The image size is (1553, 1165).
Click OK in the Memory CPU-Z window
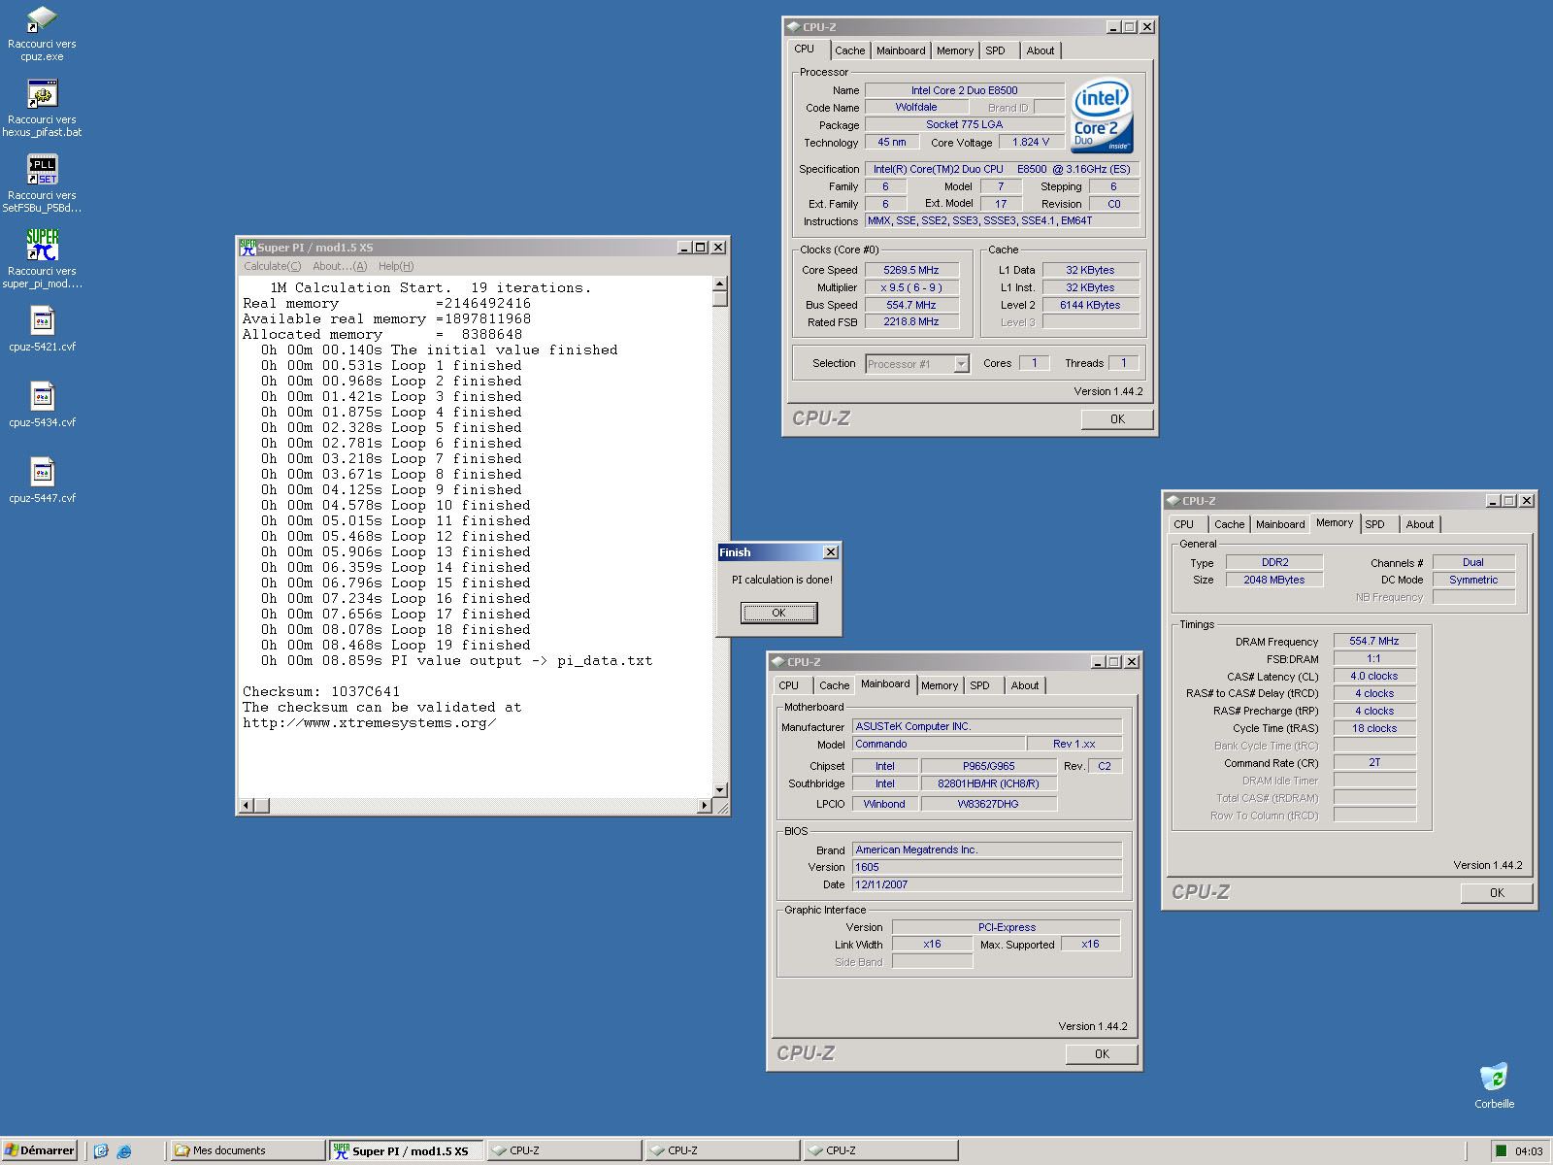click(1497, 893)
